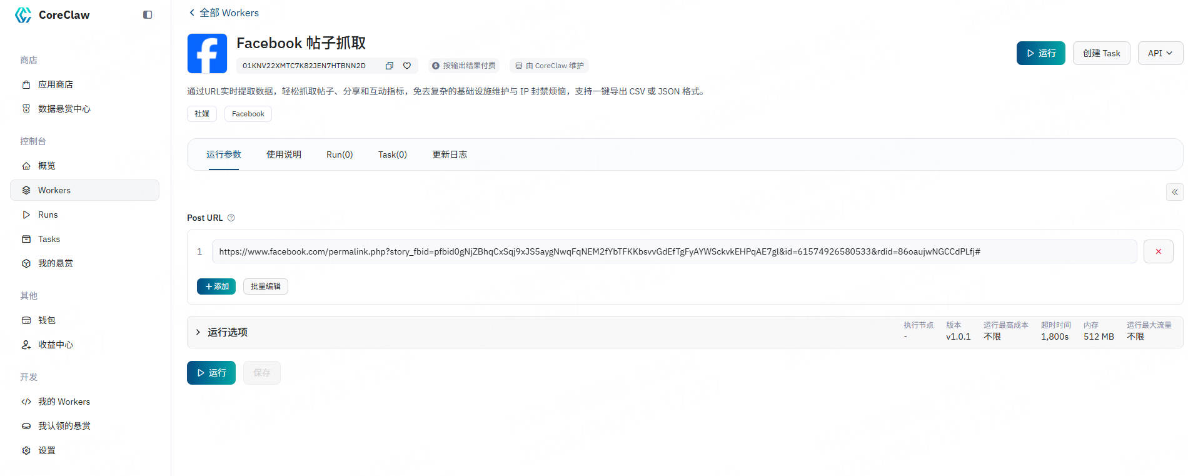This screenshot has height=476, width=1188.
Task: Click the CoreClaw logo icon
Action: pos(23,15)
